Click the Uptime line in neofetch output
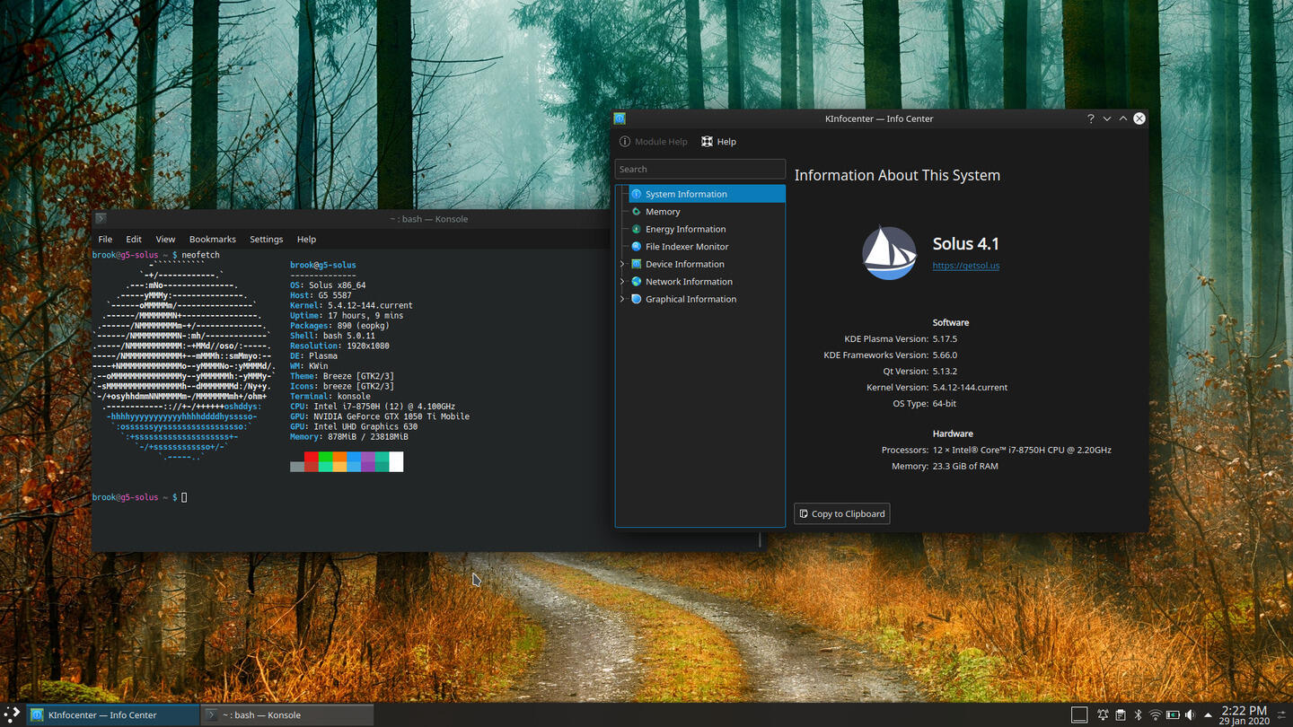The image size is (1293, 727). click(347, 316)
